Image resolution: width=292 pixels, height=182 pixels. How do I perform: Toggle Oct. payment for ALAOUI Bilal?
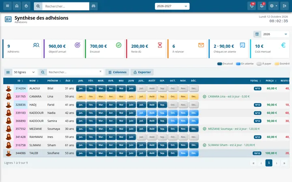pyautogui.click(x=173, y=89)
